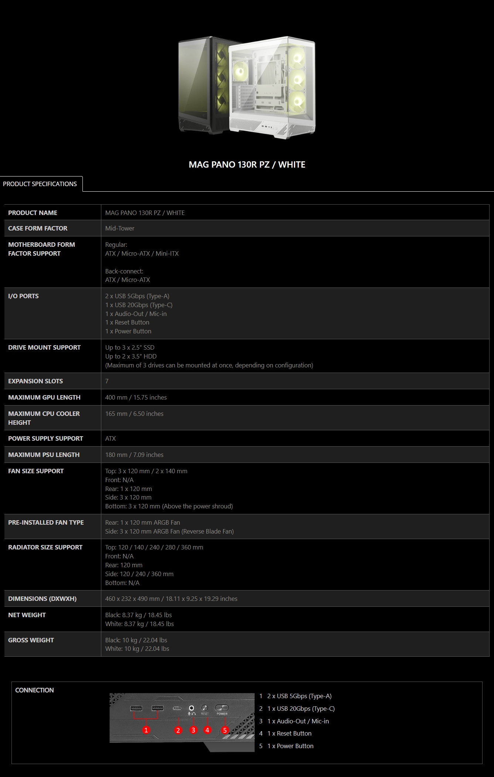Viewport: 494px width, 777px height.
Task: Select the product name value in the table
Action: click(x=145, y=213)
